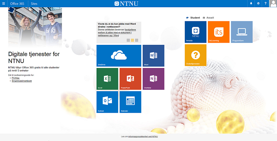Click 'NTNU tilbyr Office 365 gratis' text

coord(34,69)
